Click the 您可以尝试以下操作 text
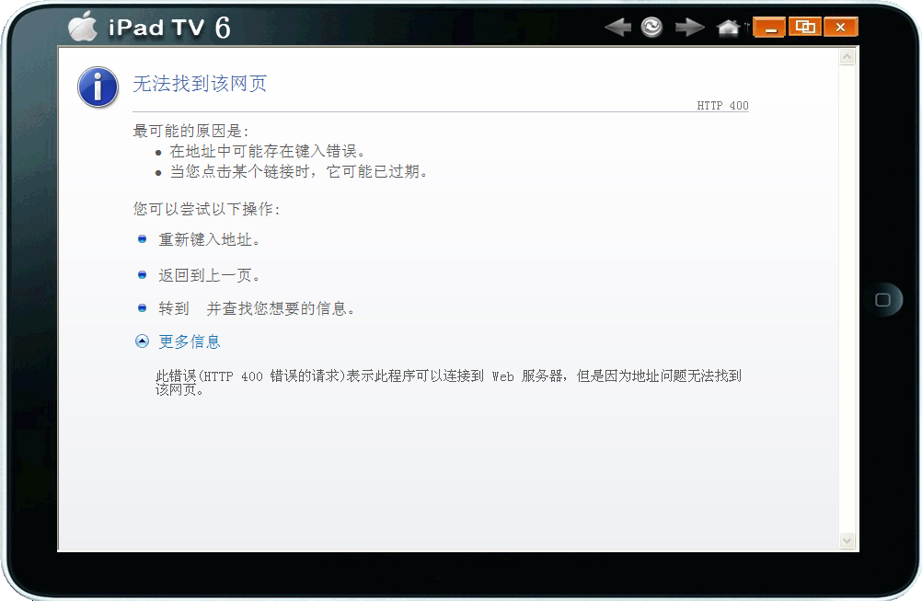922x601 pixels. click(x=206, y=209)
